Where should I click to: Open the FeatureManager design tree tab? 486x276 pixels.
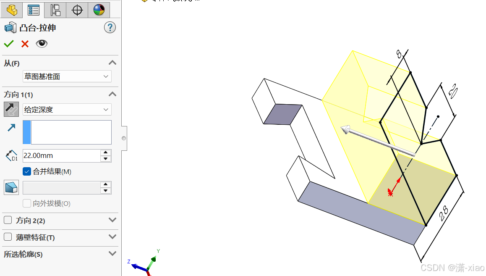[11, 10]
